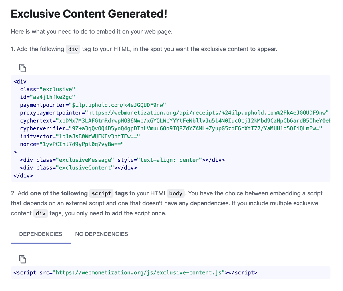This screenshot has height=291, width=343.
Task: Switch to the NO DEPENDENCIES tab
Action: [102, 234]
